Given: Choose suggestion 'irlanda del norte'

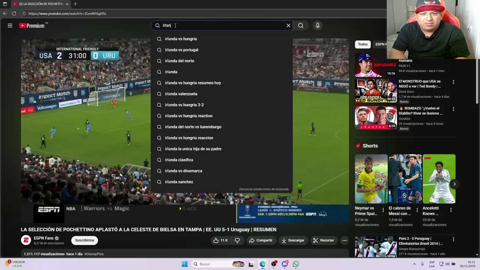Looking at the screenshot, I should coord(222,61).
